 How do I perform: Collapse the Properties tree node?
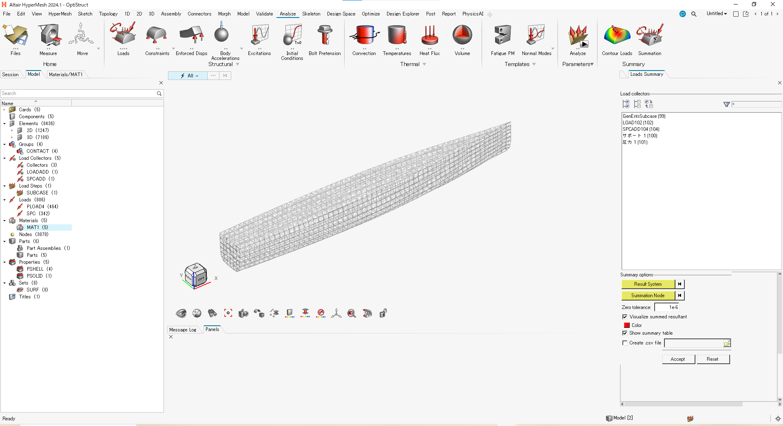tap(4, 262)
